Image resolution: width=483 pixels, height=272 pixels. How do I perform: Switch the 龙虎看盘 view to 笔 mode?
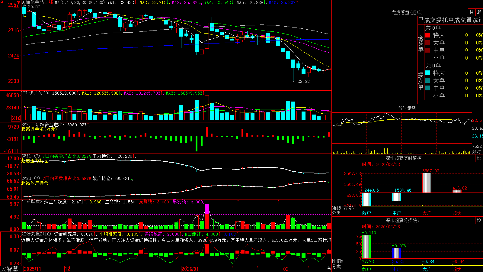[x=479, y=12]
